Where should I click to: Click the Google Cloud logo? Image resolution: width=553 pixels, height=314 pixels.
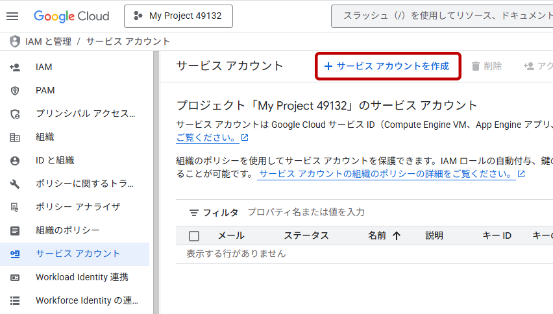71,16
